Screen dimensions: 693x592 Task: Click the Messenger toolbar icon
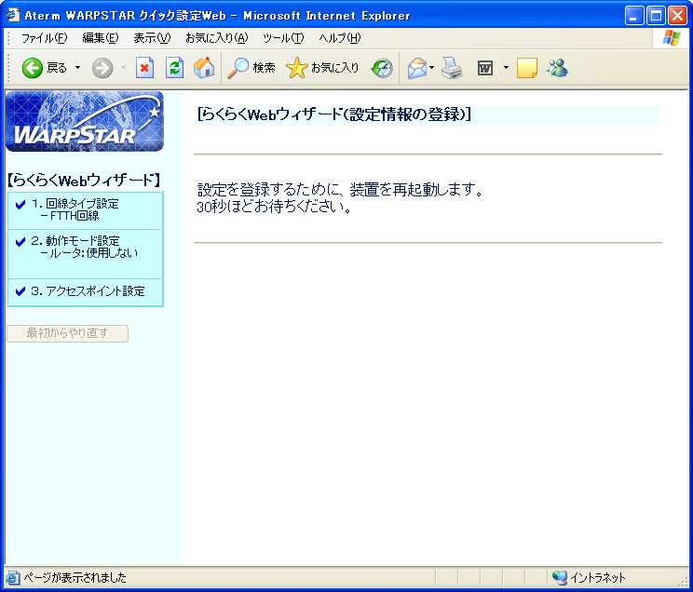(557, 68)
